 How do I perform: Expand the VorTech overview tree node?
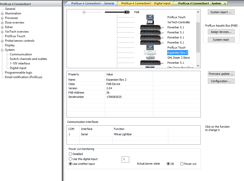coord(2,32)
